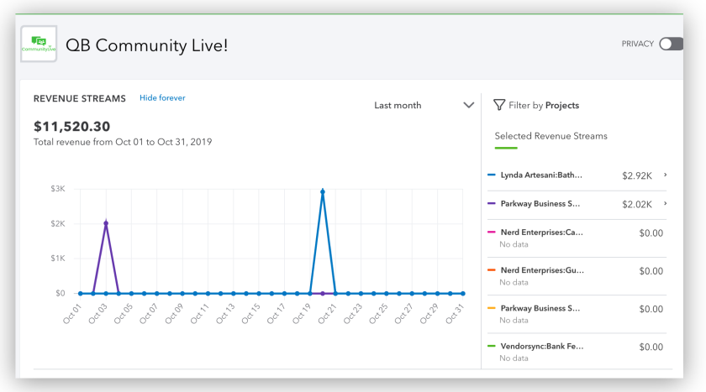Select the Nerd Enterprises:Ca... stream row
Viewport: 706px width, 392px height.
pyautogui.click(x=577, y=238)
